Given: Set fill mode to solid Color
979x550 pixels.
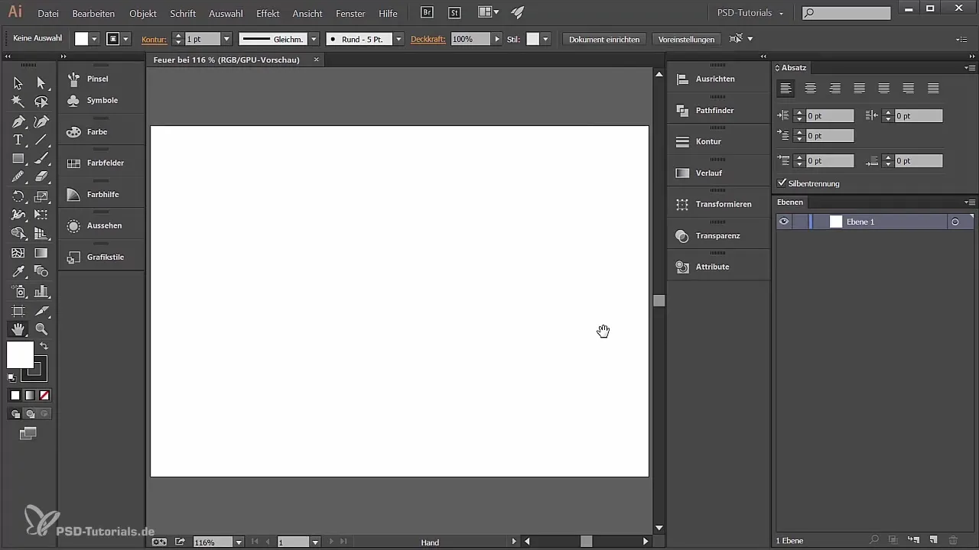Looking at the screenshot, I should 15,395.
